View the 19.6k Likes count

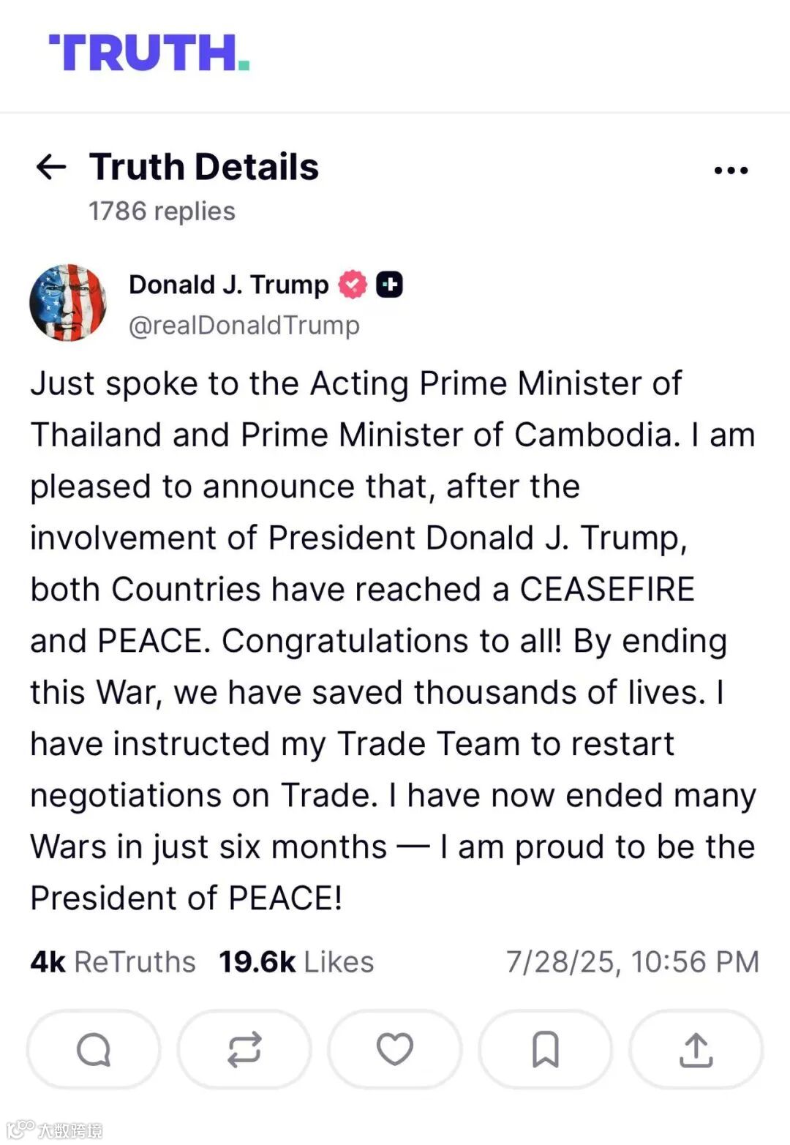pyautogui.click(x=296, y=961)
